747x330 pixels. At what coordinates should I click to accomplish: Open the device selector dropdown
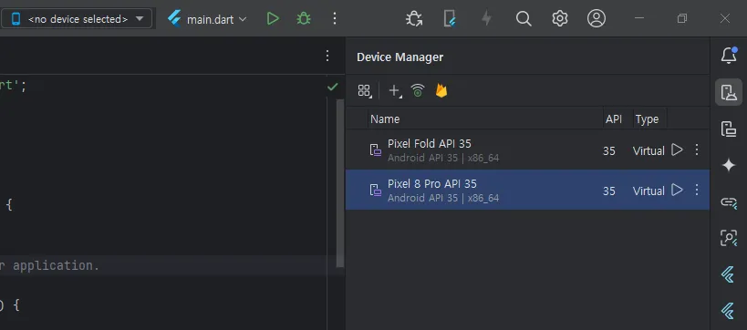[x=78, y=19]
